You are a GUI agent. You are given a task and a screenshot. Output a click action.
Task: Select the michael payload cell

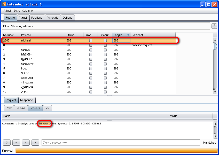[x=42, y=40]
